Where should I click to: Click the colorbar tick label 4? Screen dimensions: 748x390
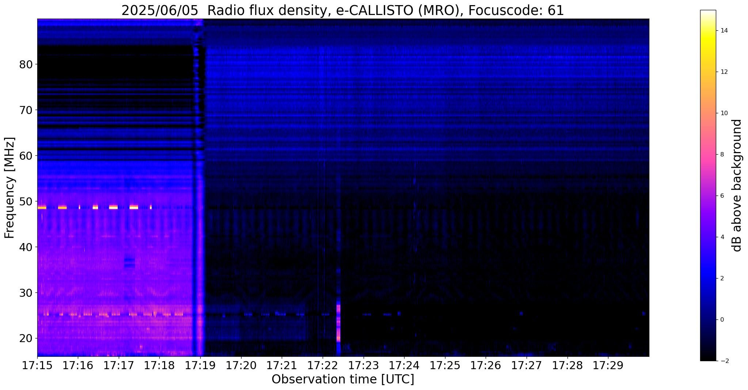click(722, 237)
